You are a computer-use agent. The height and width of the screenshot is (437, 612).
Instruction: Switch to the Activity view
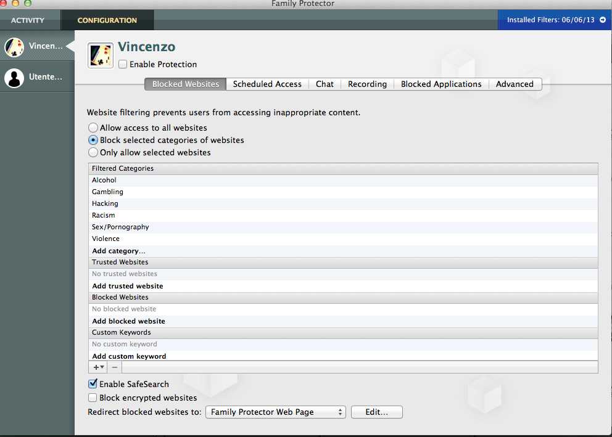click(x=28, y=20)
